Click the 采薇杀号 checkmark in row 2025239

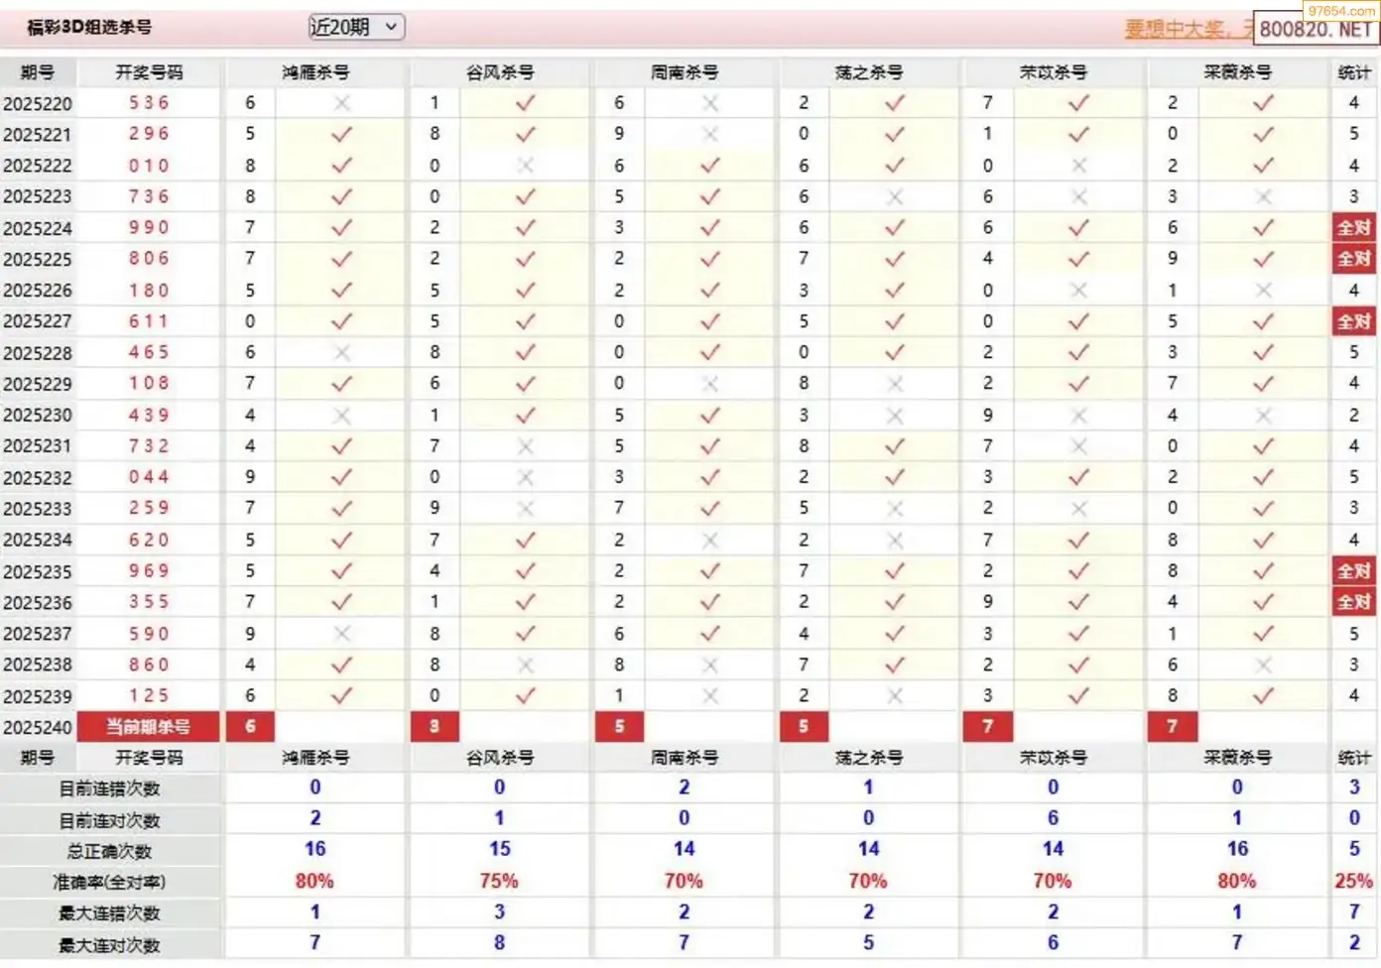click(1263, 695)
